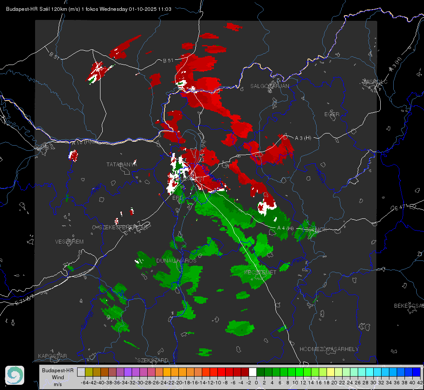The image size is (424, 390).
Task: Click the HÓDMEZŐVÁSÁRHELY city label
Action: click(329, 349)
